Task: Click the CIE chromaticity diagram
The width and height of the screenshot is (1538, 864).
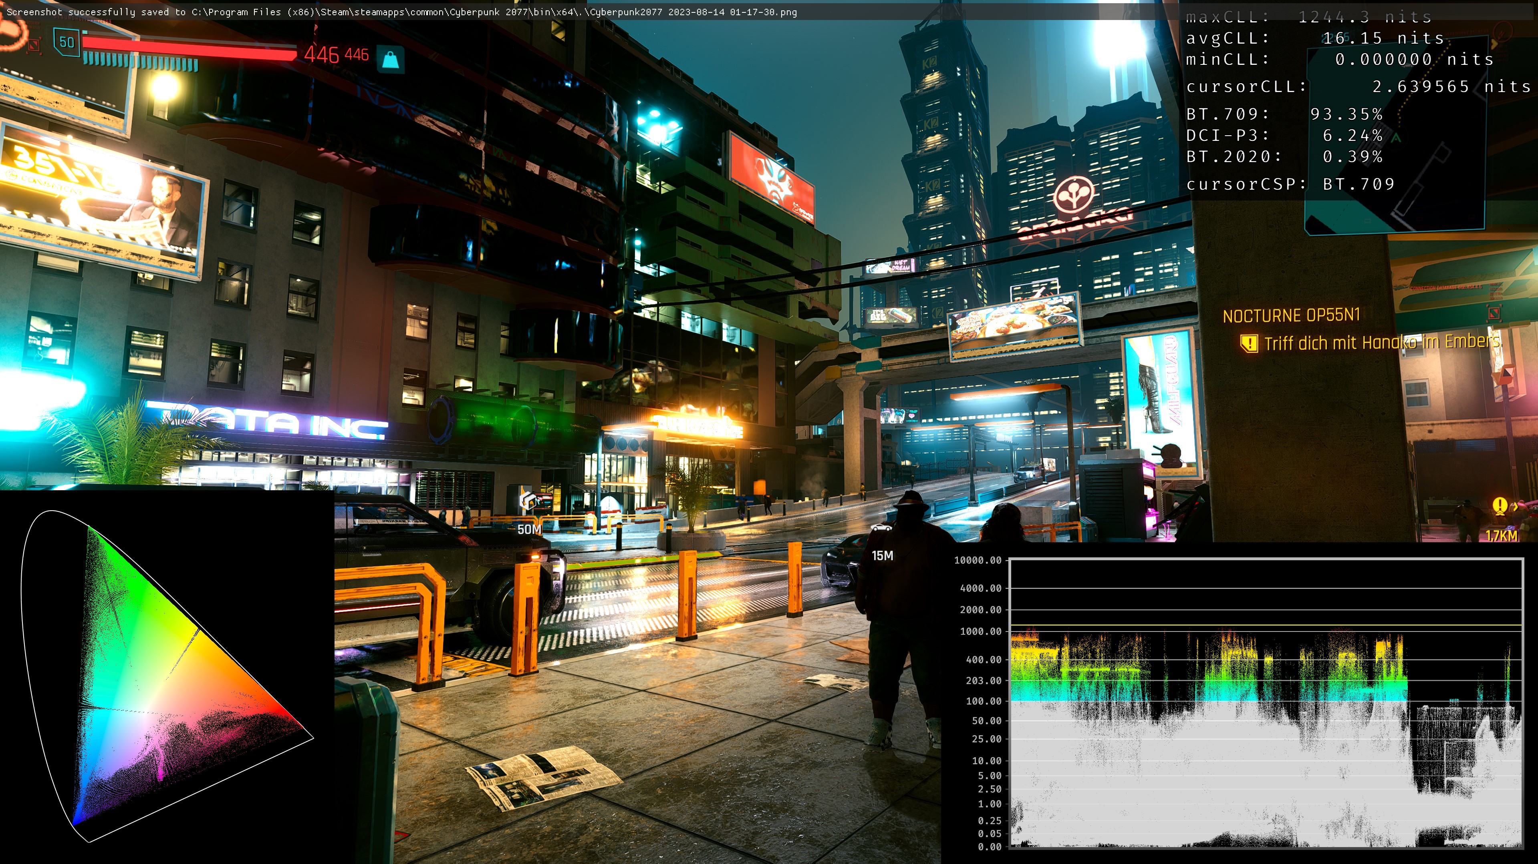Action: (x=167, y=676)
